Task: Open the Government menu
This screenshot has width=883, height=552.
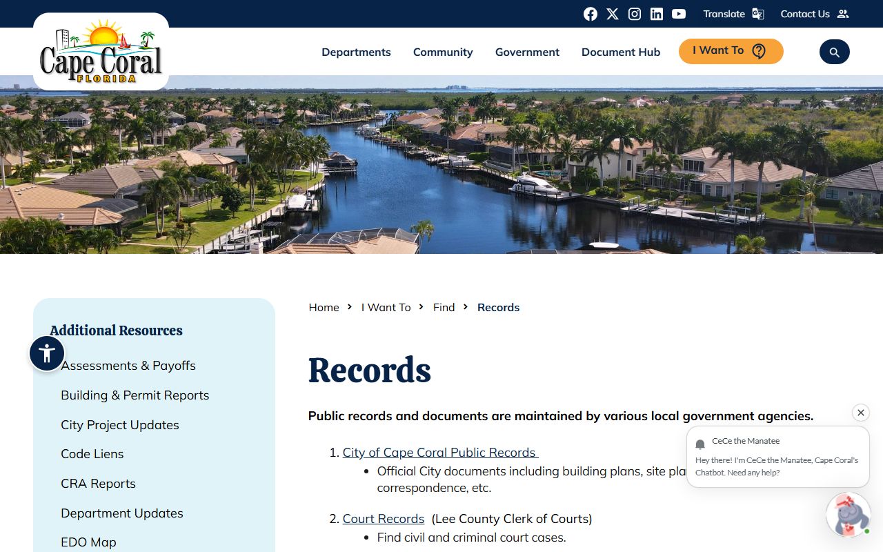Action: coord(527,52)
